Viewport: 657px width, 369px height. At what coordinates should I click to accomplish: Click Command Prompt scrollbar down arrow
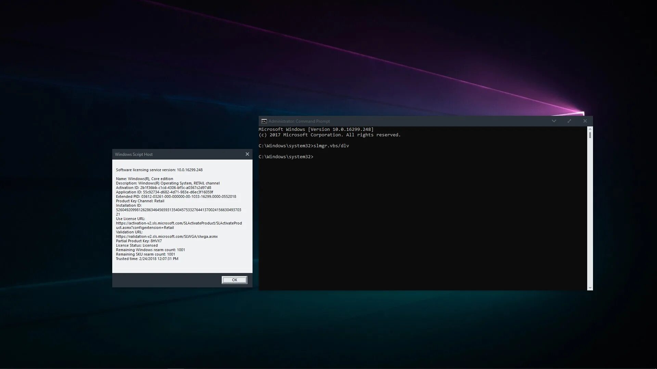point(590,288)
